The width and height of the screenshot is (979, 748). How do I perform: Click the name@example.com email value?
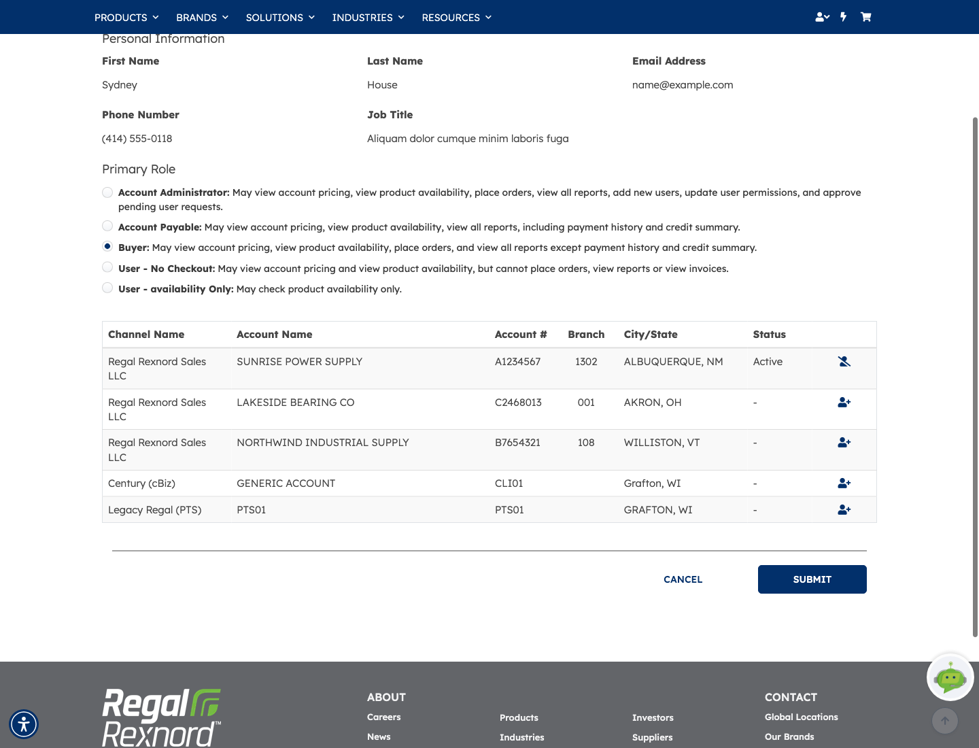click(x=683, y=85)
